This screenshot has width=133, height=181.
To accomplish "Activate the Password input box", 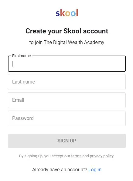I will tap(67, 118).
